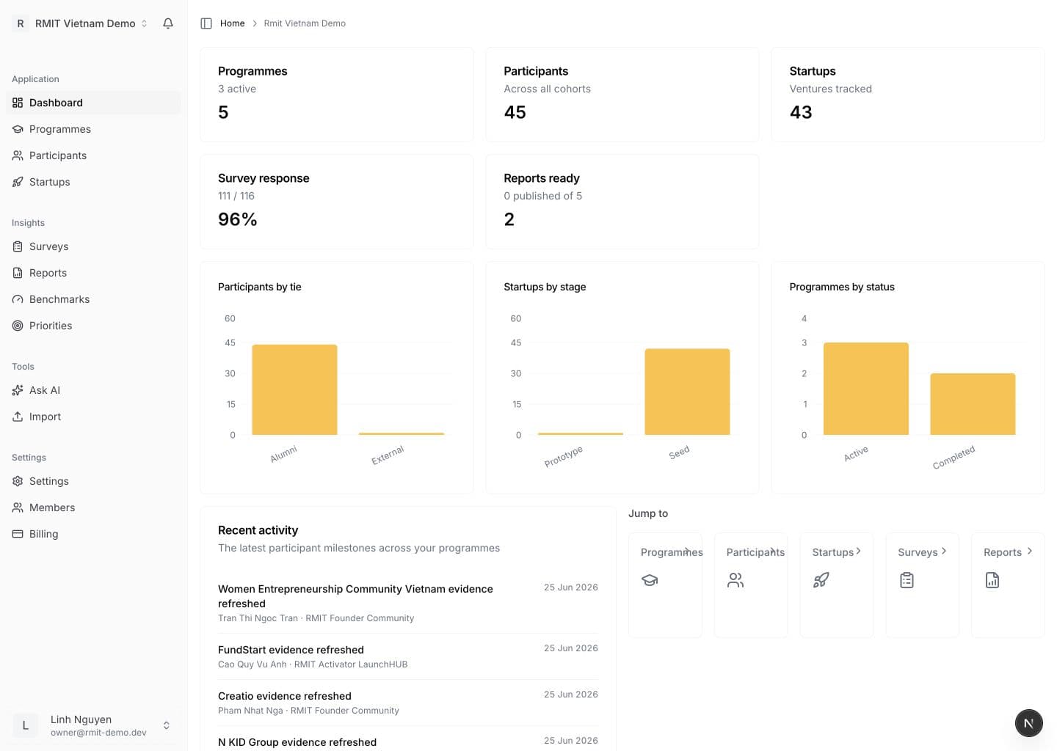The height and width of the screenshot is (751, 1057).
Task: Open Dashboard in the sidebar
Action: [x=93, y=103]
